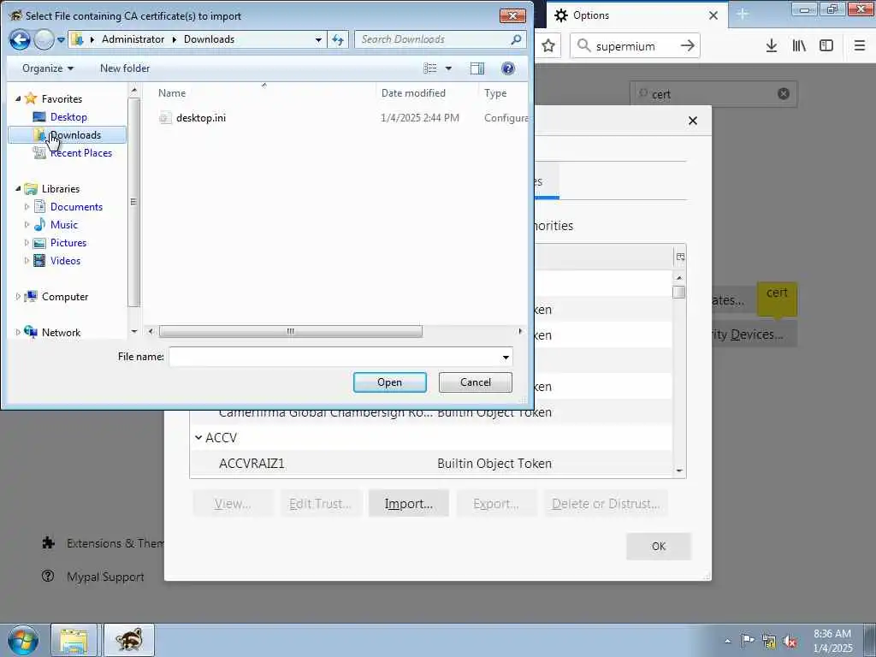Viewport: 876px width, 657px height.
Task: Click the search go arrow in browser
Action: [687, 46]
